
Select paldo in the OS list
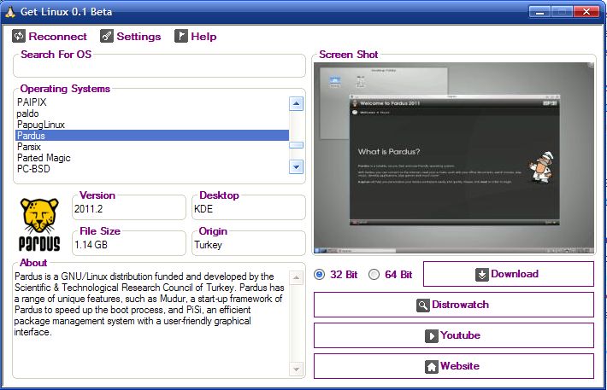coord(152,114)
